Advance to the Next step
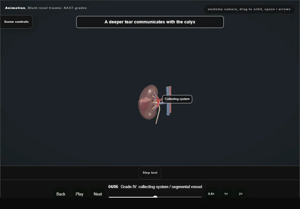The image size is (300, 209). [x=98, y=194]
